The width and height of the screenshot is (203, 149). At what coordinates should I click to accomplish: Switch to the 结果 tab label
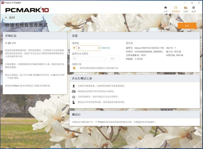tap(186, 12)
